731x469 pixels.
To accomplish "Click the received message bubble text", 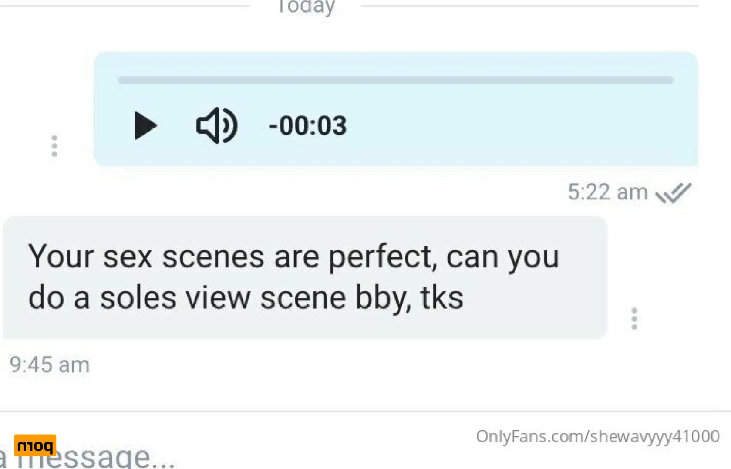I will pos(293,277).
